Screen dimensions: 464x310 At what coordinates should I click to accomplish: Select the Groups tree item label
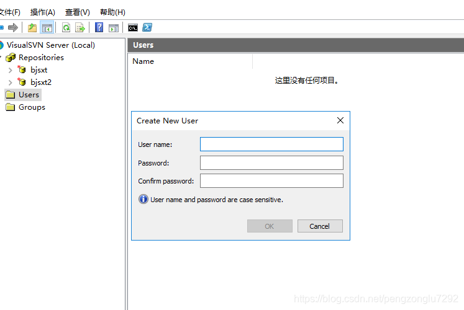[32, 107]
